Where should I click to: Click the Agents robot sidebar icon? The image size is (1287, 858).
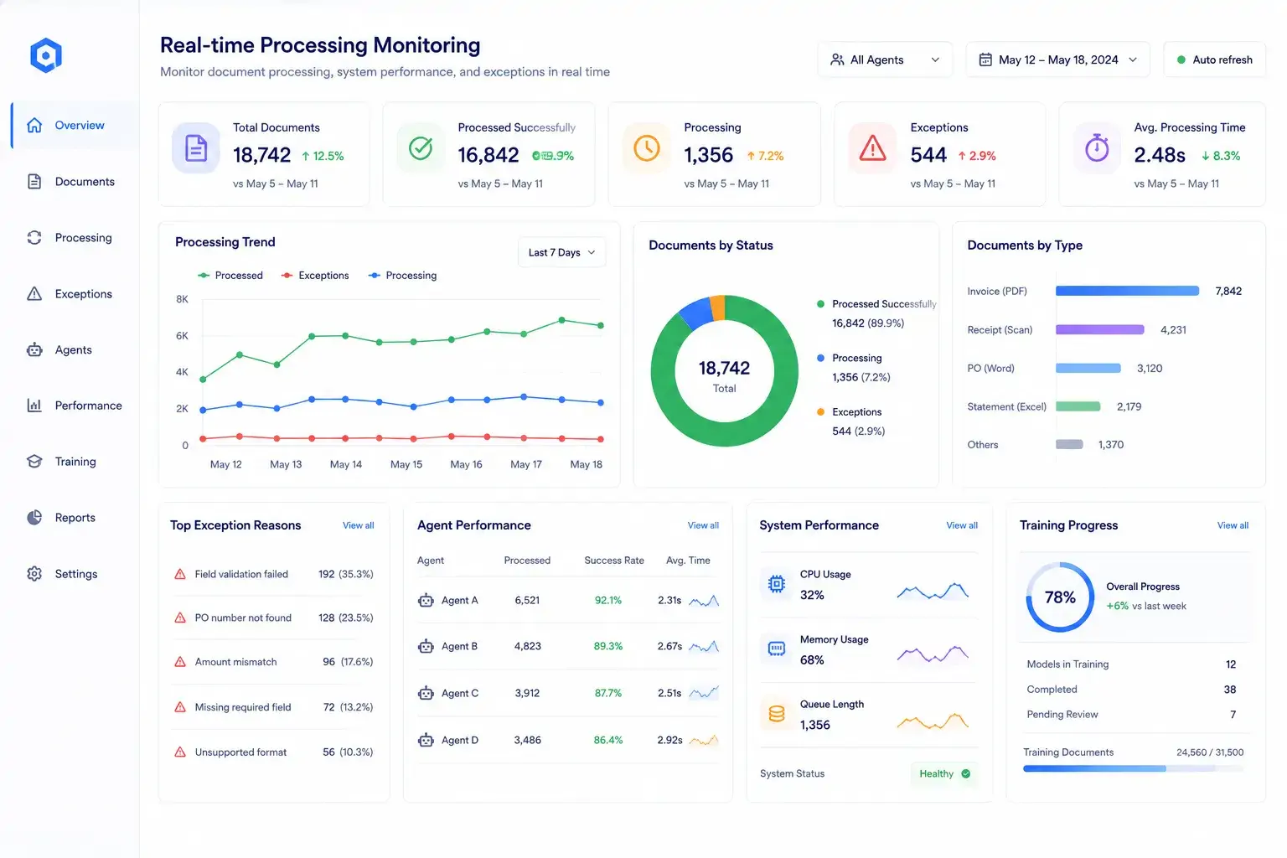tap(34, 349)
